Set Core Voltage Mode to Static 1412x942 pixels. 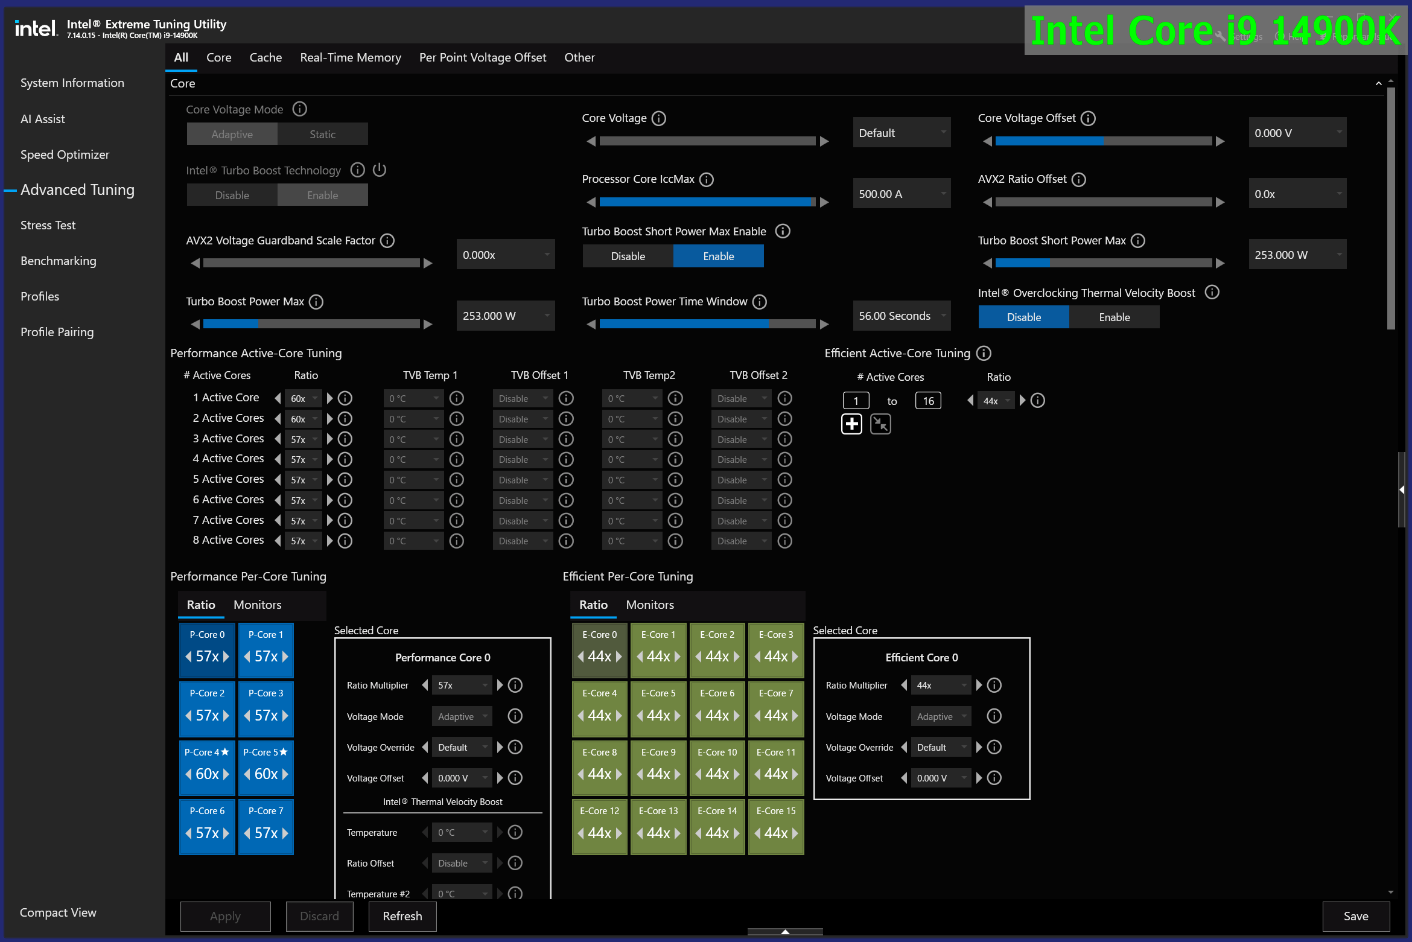click(x=323, y=134)
